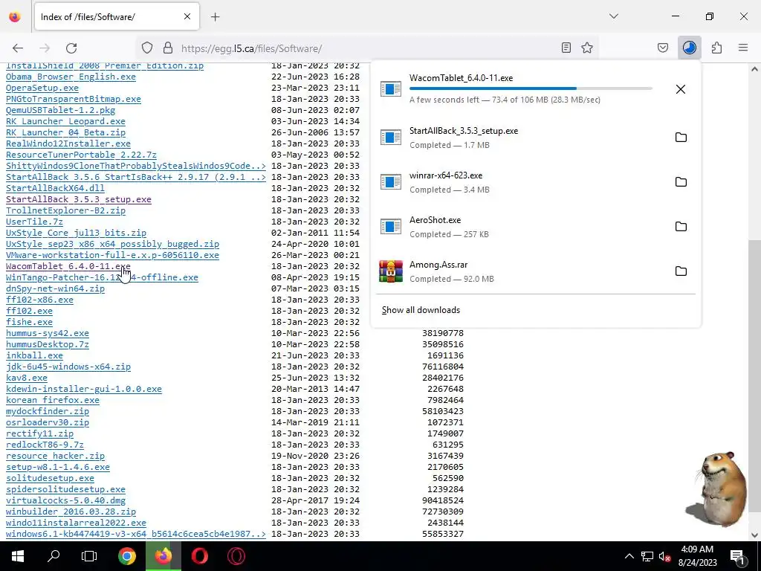The height and width of the screenshot is (571, 761).
Task: Select the Index of /files/Software/ tab
Action: click(117, 17)
